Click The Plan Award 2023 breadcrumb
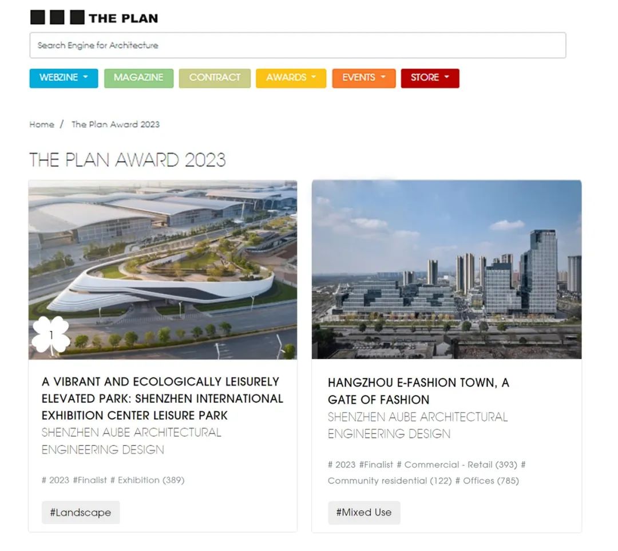The height and width of the screenshot is (551, 618). pos(116,125)
